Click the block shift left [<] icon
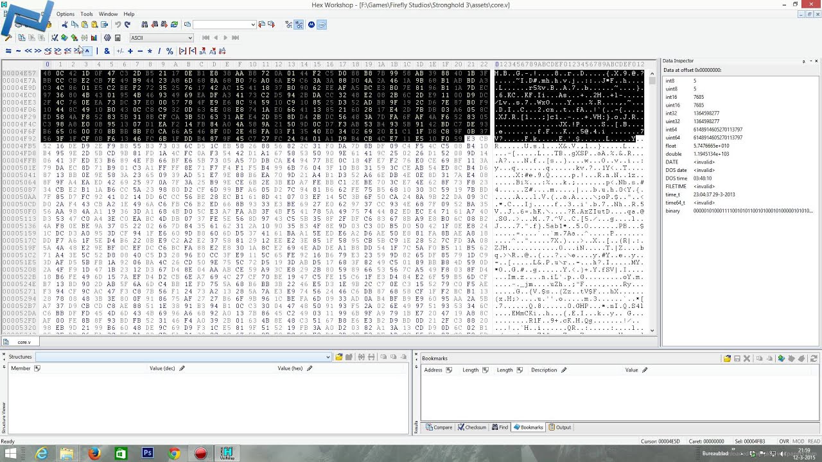Image resolution: width=822 pixels, height=462 pixels. (193, 51)
